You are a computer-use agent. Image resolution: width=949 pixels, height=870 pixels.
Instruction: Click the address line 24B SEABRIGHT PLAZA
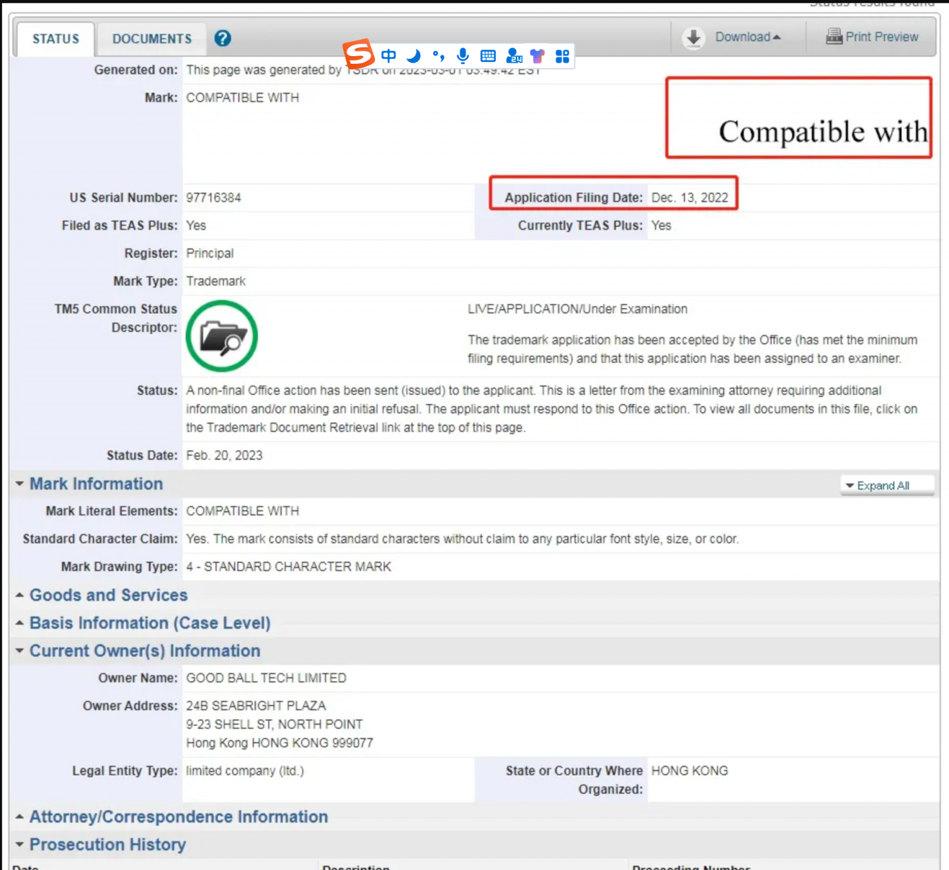click(x=256, y=706)
